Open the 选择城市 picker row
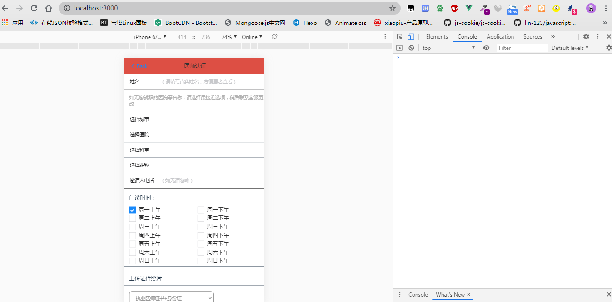The width and height of the screenshot is (612, 302). click(194, 119)
